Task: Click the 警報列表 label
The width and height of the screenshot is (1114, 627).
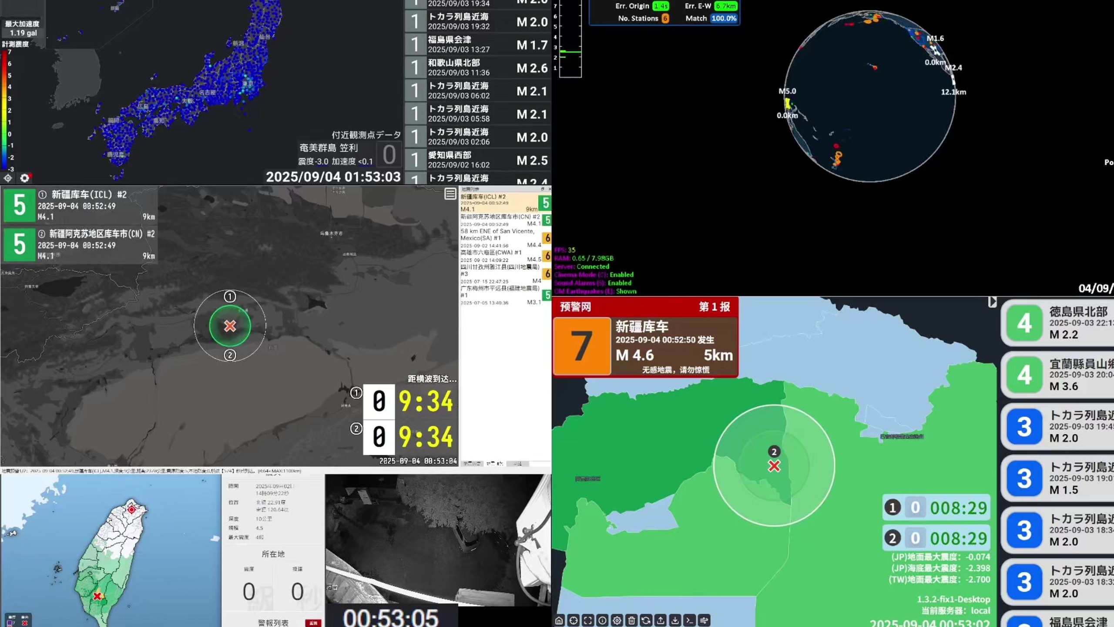Action: pyautogui.click(x=273, y=623)
